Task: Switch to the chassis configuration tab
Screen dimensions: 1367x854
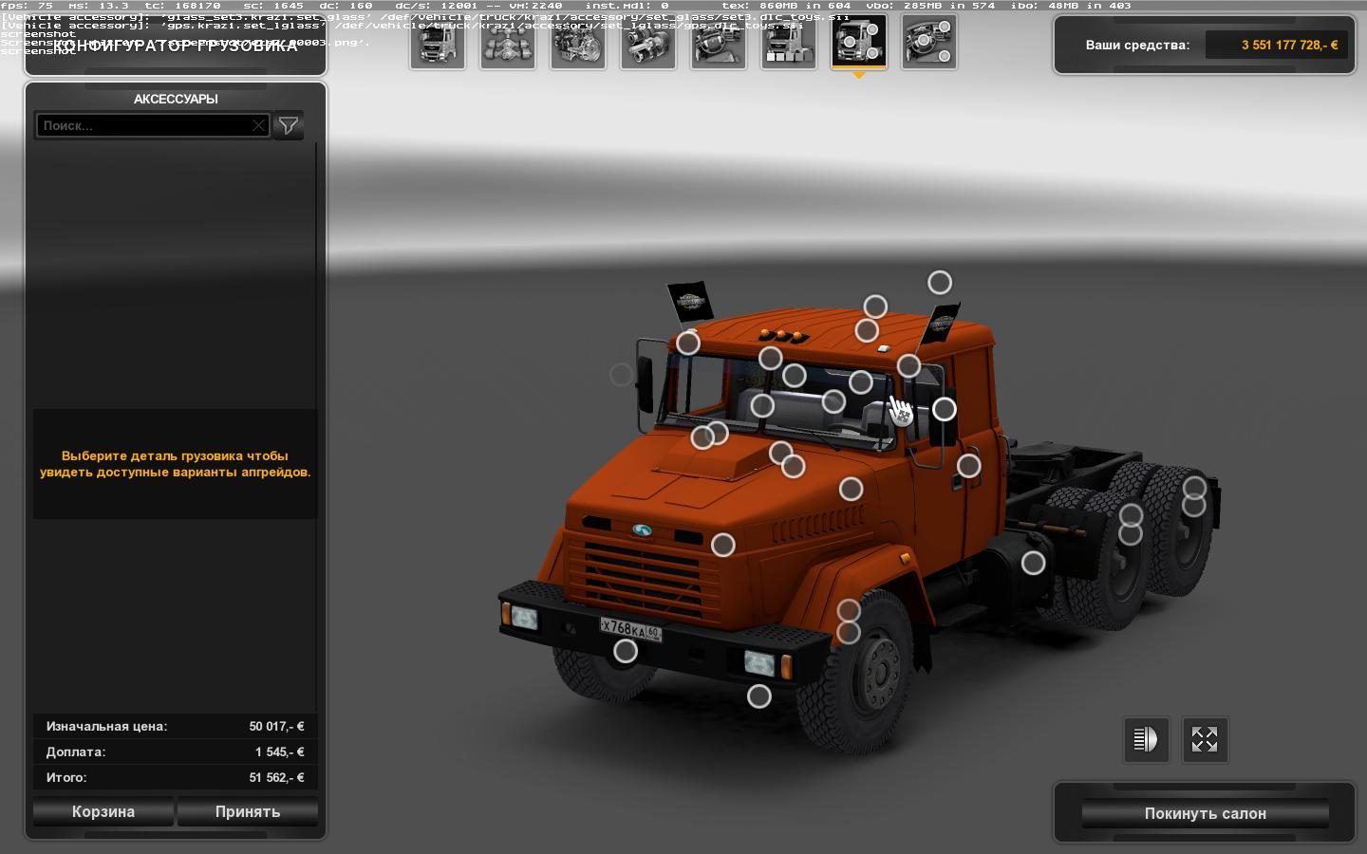Action: click(508, 43)
